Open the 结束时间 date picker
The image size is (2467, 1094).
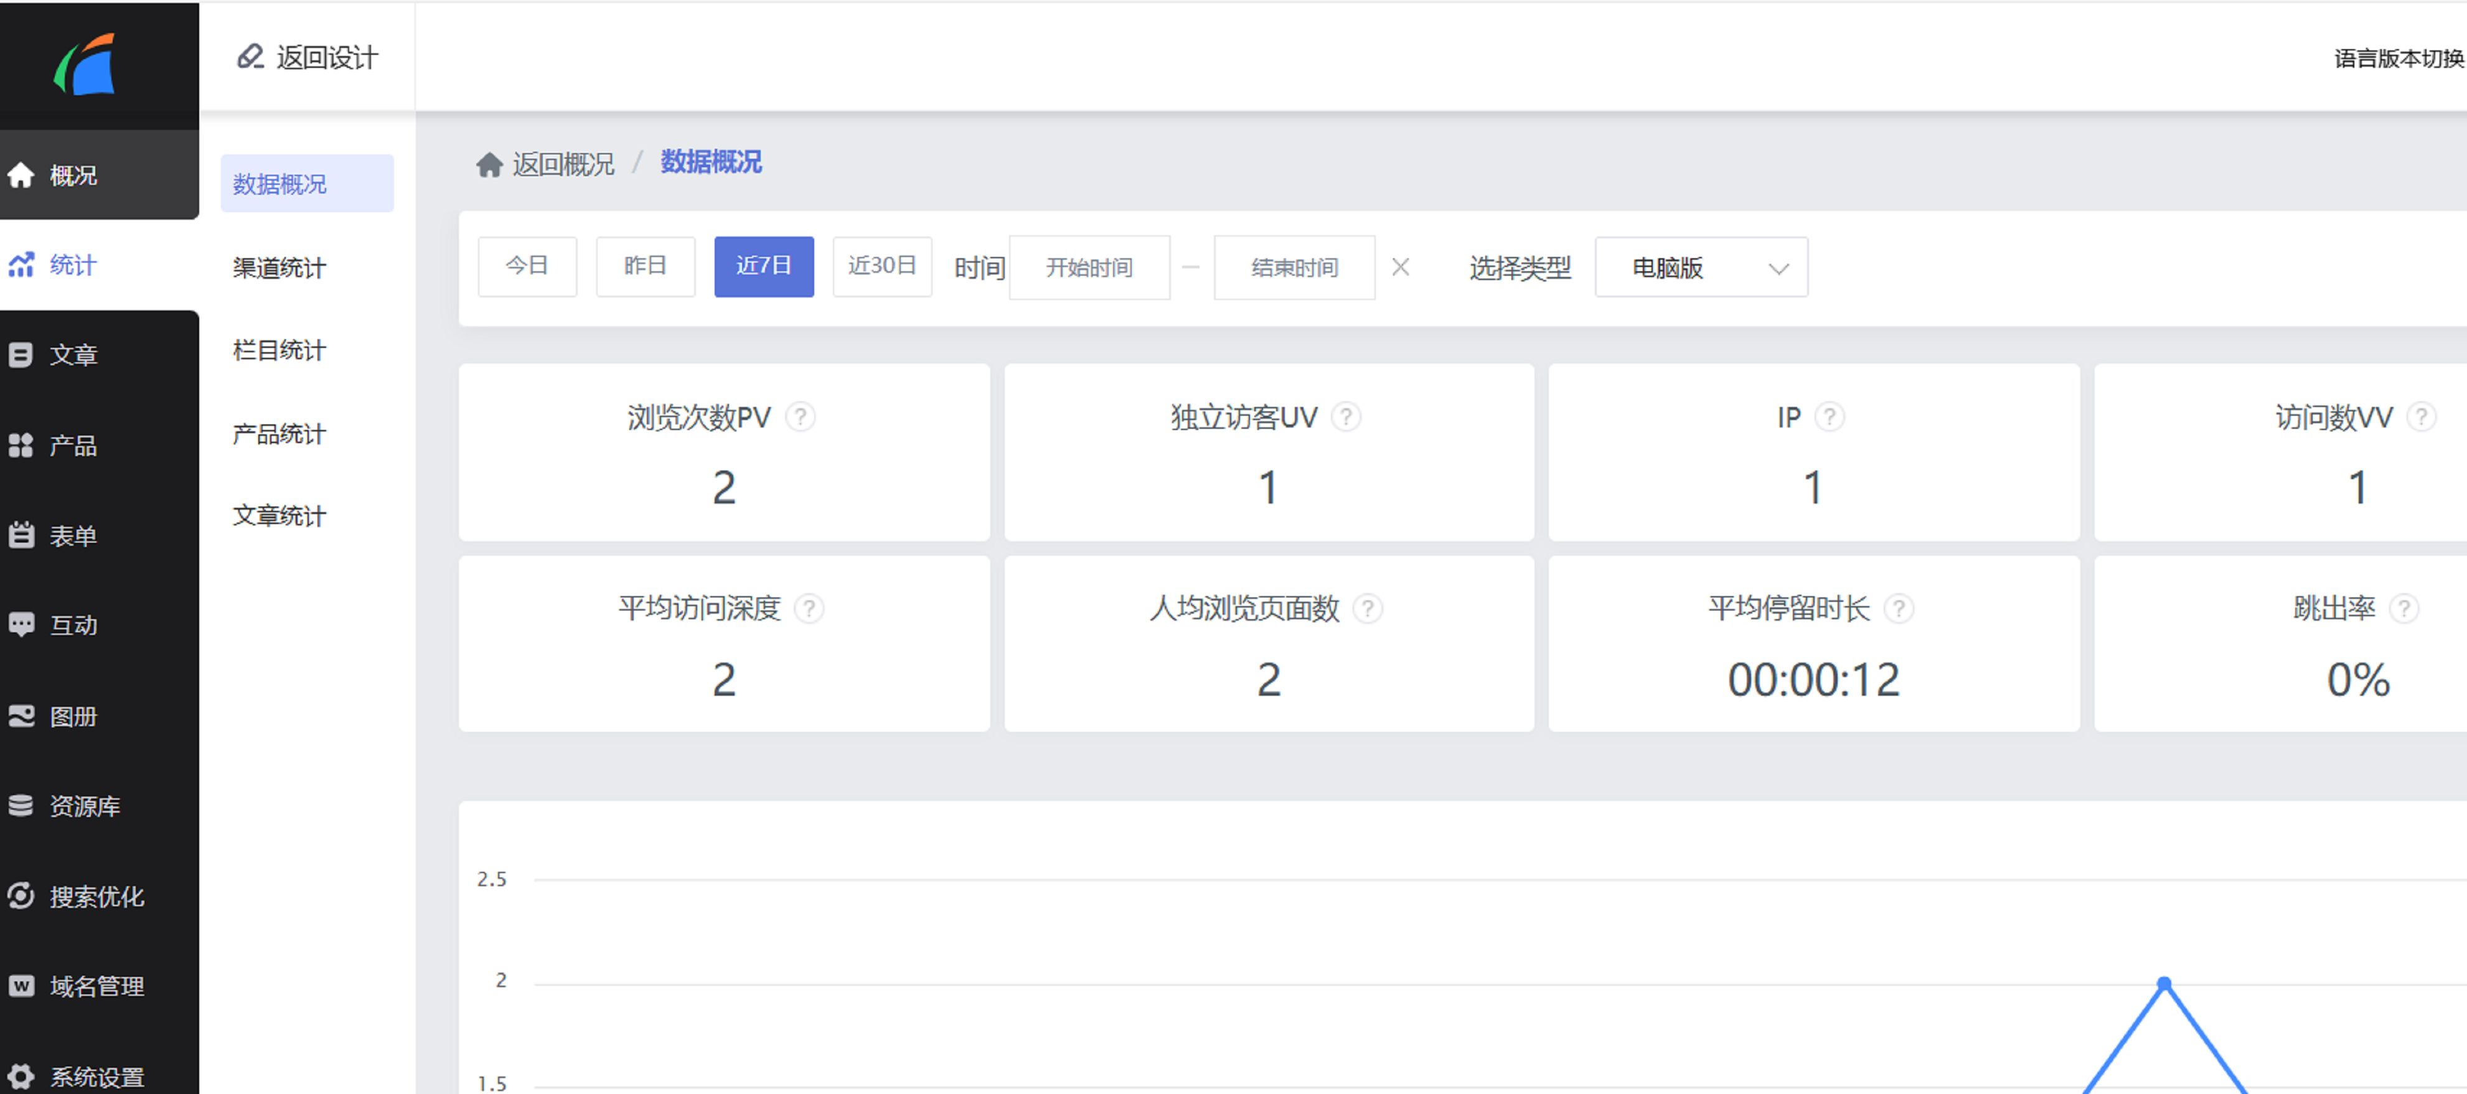(x=1294, y=267)
